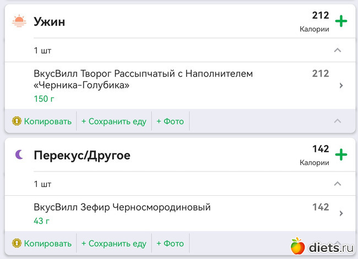Collapse the Ужин 1 шт item list

coord(338,51)
